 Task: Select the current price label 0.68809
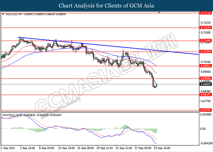point(205,84)
